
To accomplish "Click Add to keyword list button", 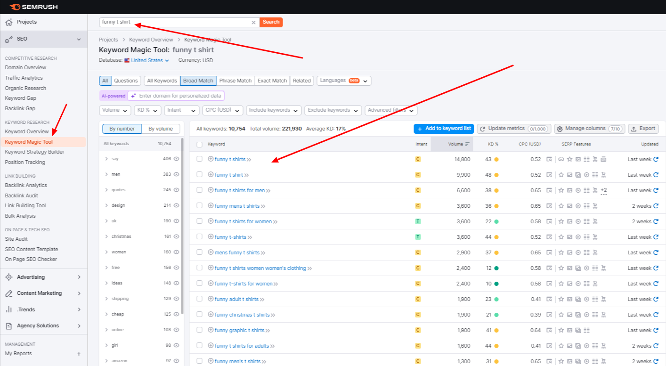I will pyautogui.click(x=444, y=129).
